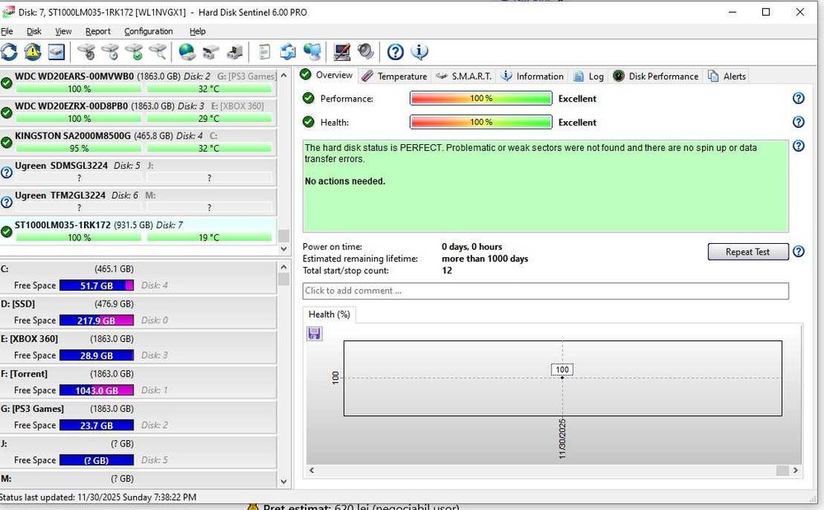Viewport: 824px width, 510px height.
Task: Switch to the Overview tab
Action: point(326,75)
